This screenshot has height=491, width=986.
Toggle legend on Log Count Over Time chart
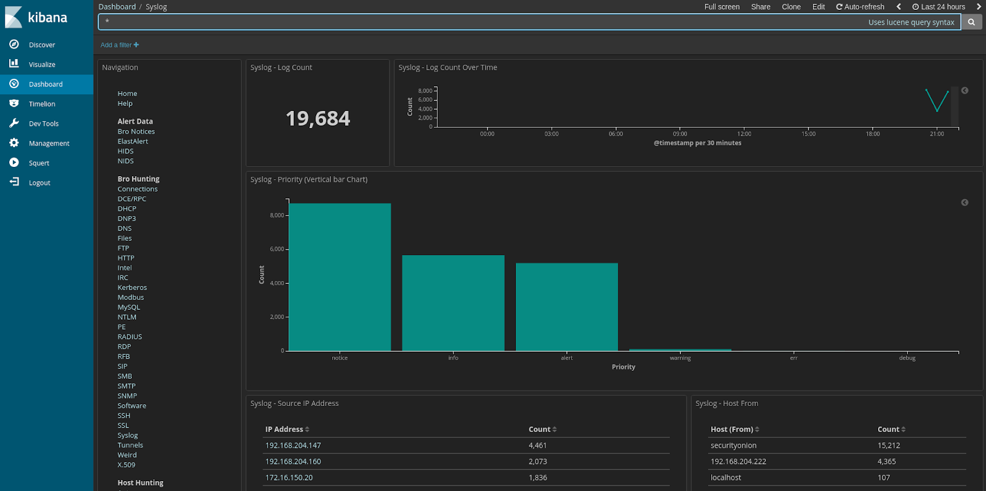pyautogui.click(x=965, y=91)
